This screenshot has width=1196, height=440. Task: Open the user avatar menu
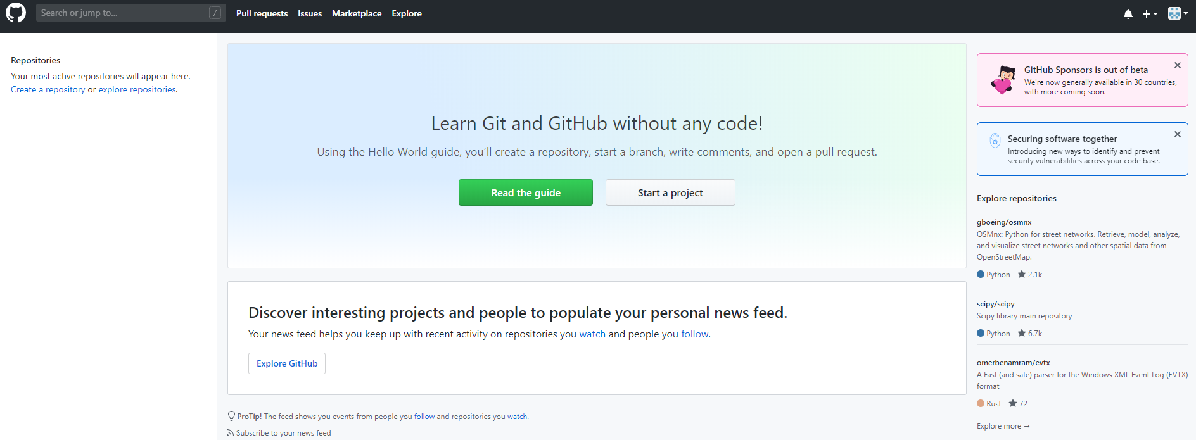[x=1178, y=13]
